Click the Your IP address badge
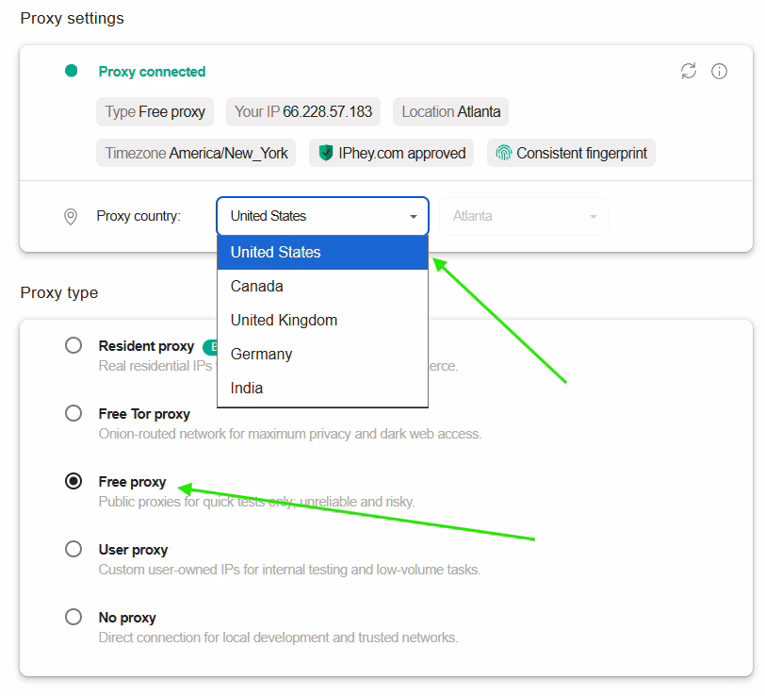765x696 pixels. (x=303, y=111)
